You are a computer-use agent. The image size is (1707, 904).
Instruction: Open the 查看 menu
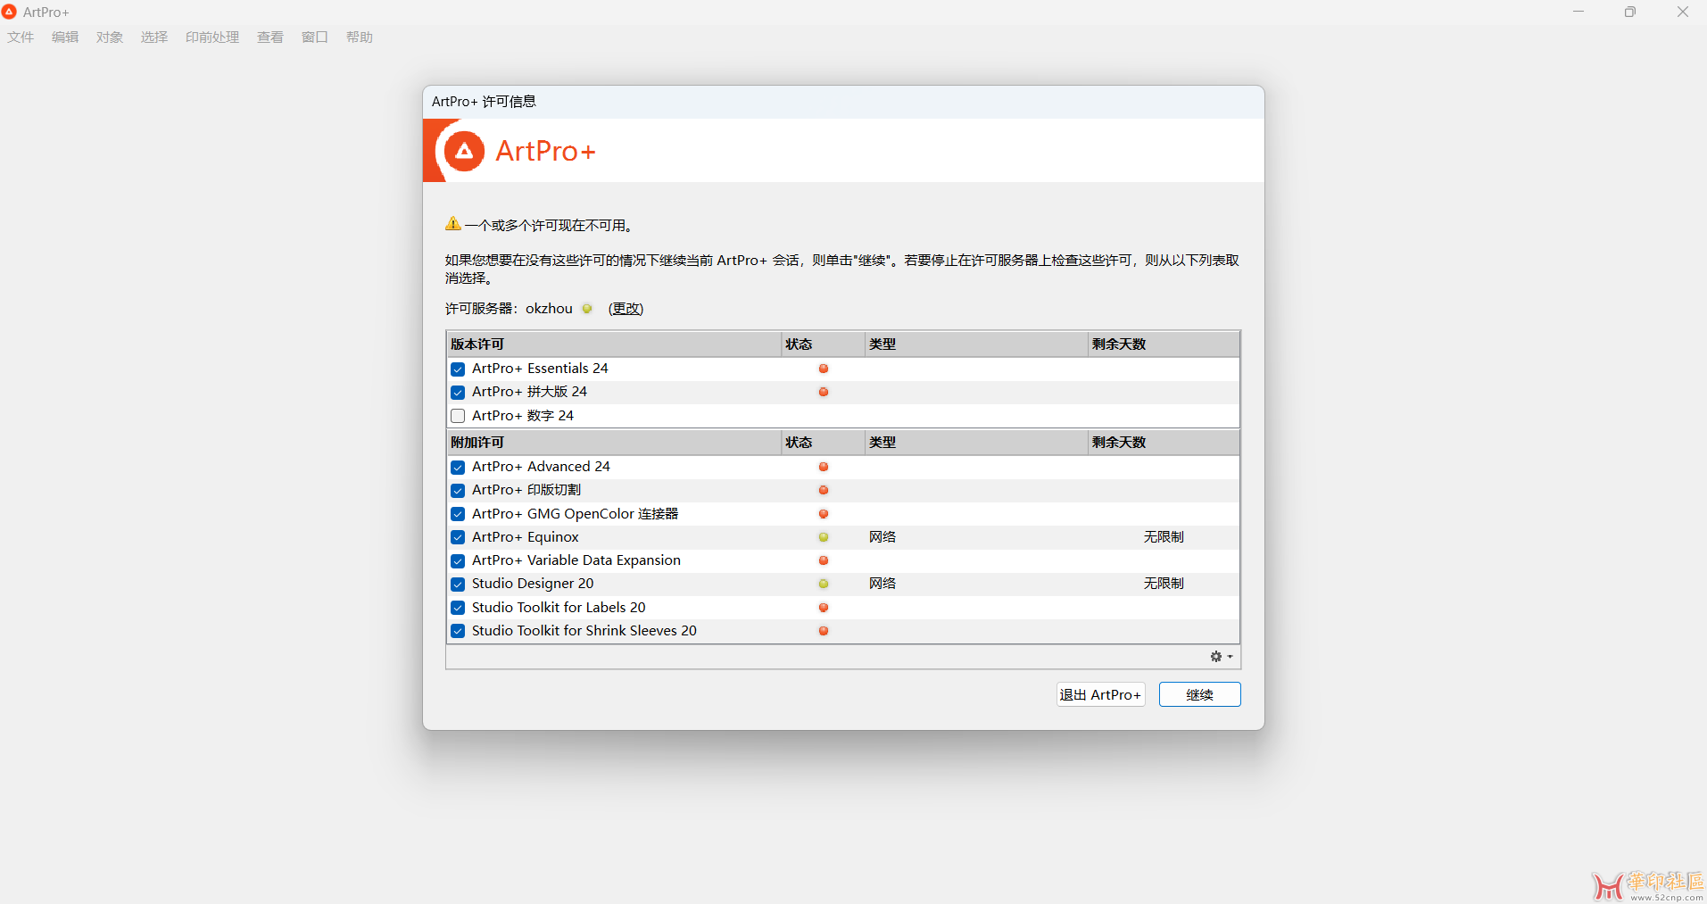(x=270, y=37)
